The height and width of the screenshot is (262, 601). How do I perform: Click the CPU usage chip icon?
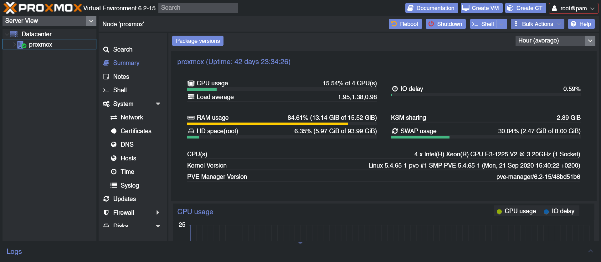(x=191, y=83)
